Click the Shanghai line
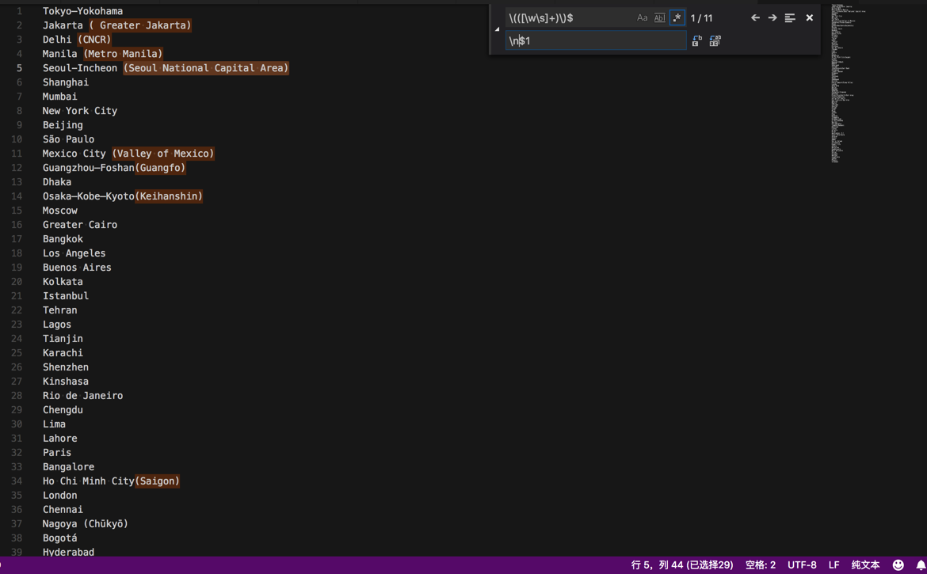Screen dimensions: 927x574 coord(66,82)
